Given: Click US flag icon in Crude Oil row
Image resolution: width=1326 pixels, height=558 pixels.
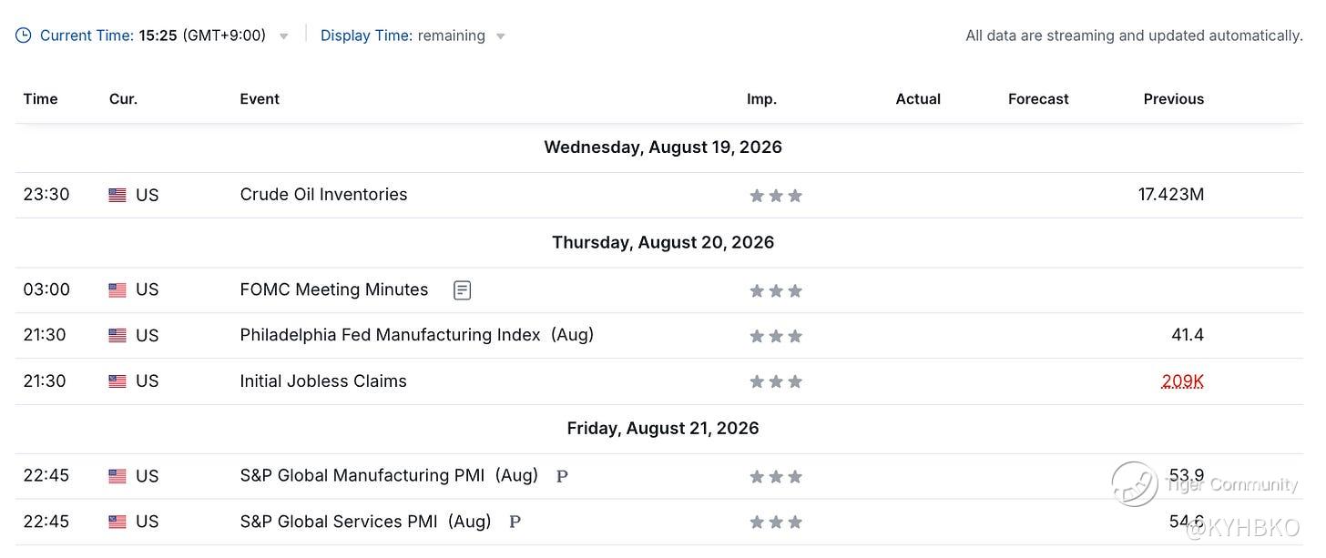Looking at the screenshot, I should pos(117,195).
